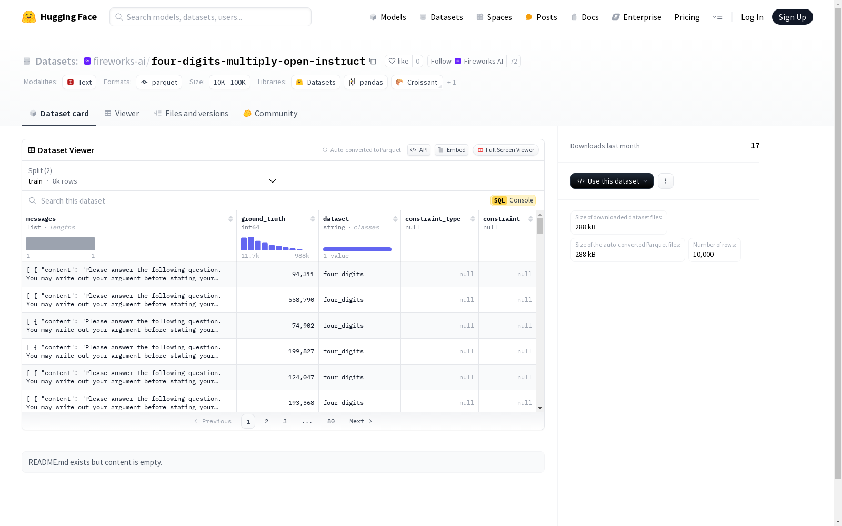Viewport: 842px width, 526px height.
Task: Select the pandas library tag
Action: tap(366, 82)
